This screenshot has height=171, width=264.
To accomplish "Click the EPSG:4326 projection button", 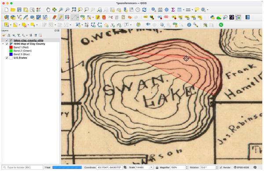I will (x=241, y=167).
